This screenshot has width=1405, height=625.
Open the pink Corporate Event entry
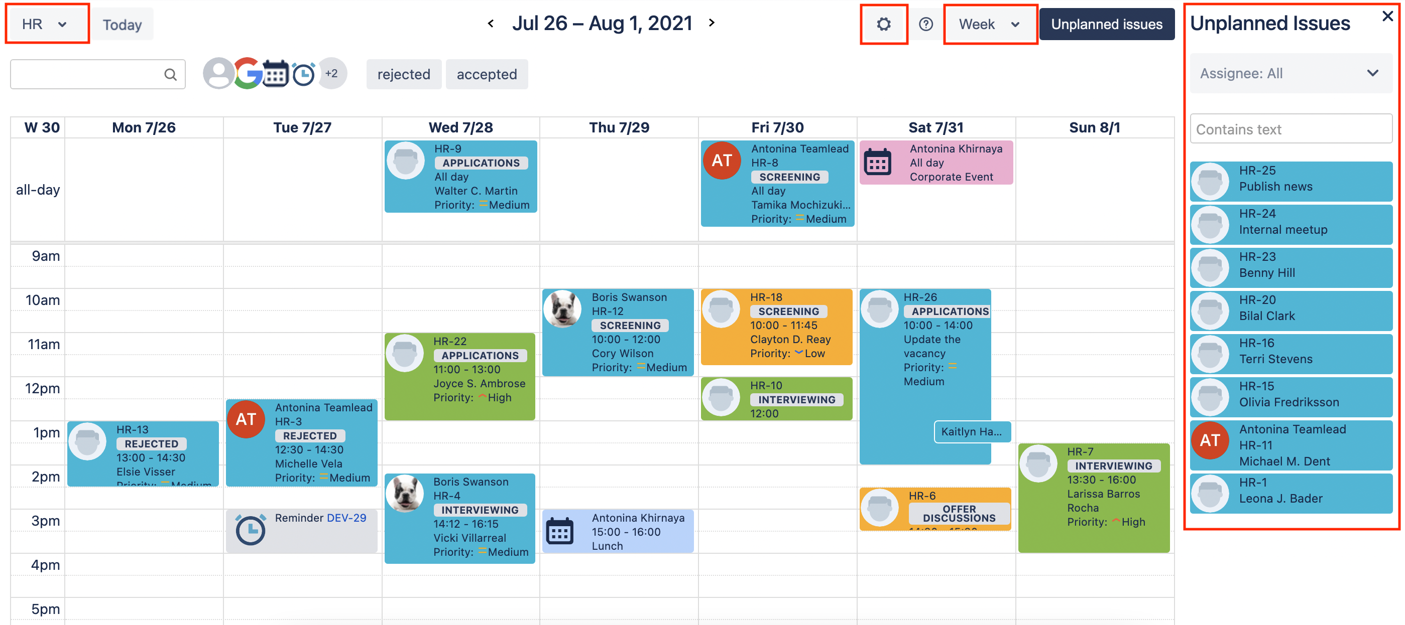pos(936,163)
